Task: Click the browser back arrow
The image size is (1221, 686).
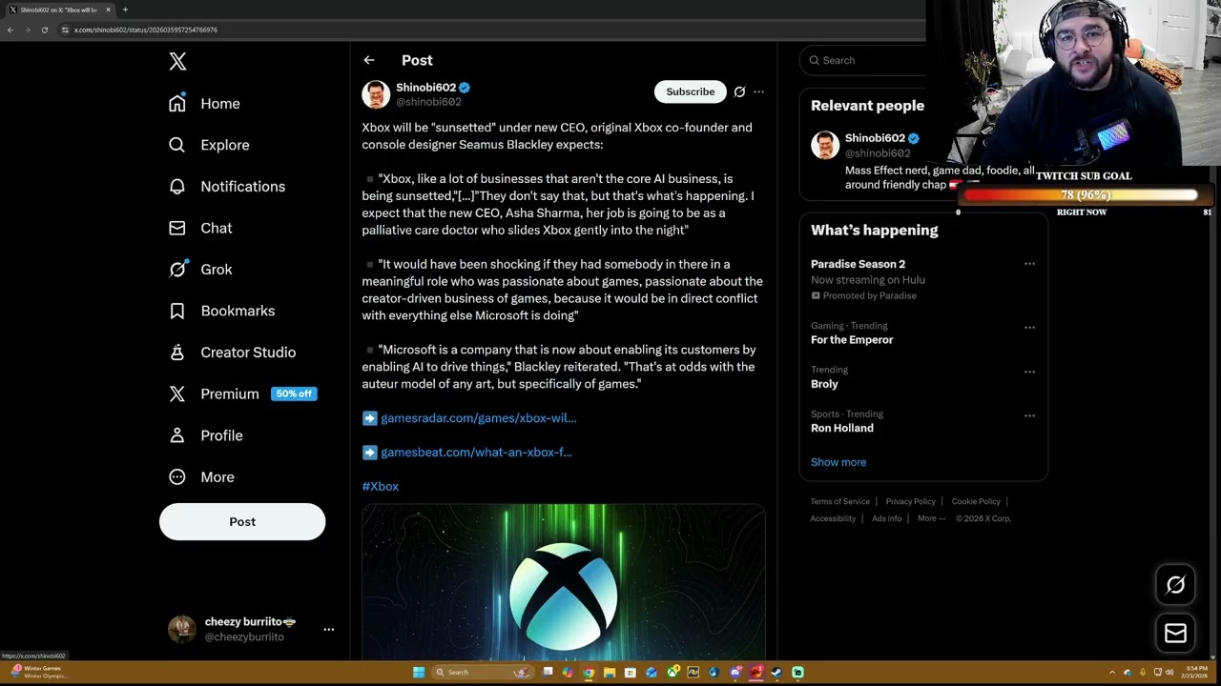Action: [x=10, y=30]
